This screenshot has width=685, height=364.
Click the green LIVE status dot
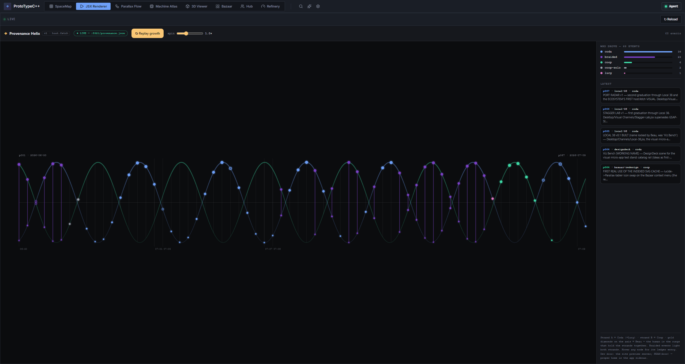click(x=5, y=19)
